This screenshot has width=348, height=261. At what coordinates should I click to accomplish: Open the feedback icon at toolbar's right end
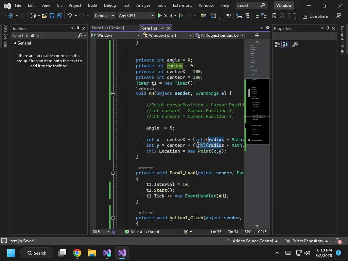point(338,16)
